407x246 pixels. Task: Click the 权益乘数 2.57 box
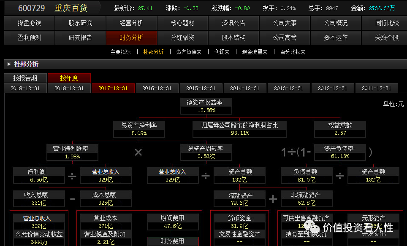[x=340, y=129]
